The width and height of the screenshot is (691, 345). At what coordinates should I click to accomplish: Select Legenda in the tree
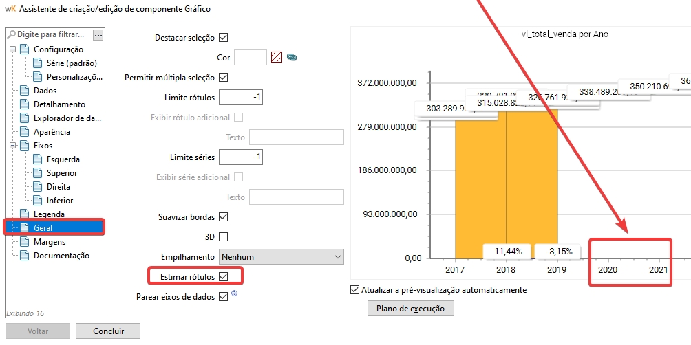[x=49, y=214]
